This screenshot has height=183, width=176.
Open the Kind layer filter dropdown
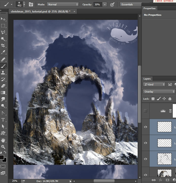(154, 84)
